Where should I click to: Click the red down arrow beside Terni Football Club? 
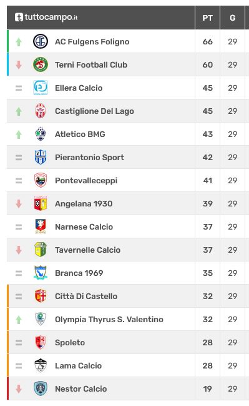[x=19, y=64]
